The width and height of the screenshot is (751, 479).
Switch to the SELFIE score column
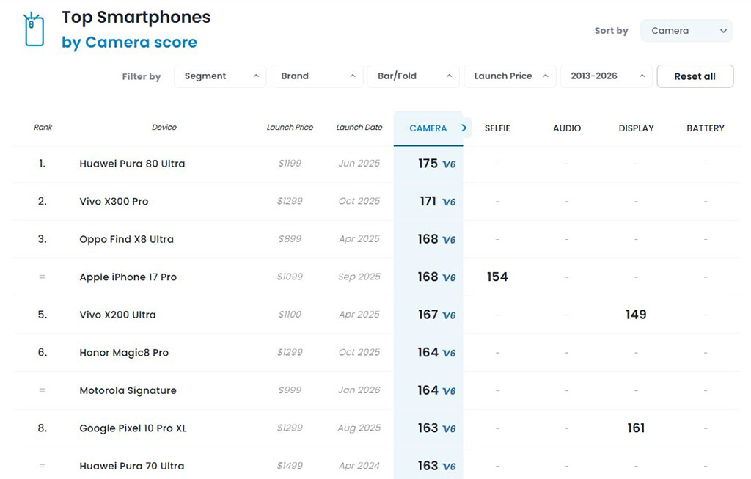(x=497, y=128)
